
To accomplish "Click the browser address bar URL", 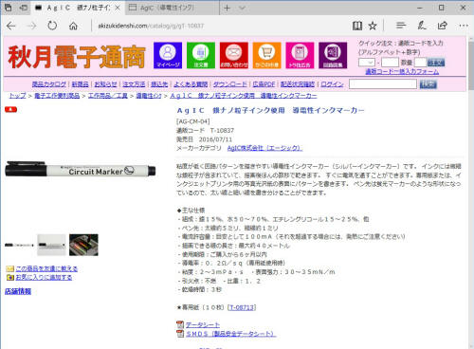I will pyautogui.click(x=151, y=26).
